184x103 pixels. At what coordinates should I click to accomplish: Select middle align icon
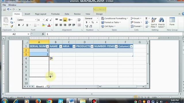point(61,20)
